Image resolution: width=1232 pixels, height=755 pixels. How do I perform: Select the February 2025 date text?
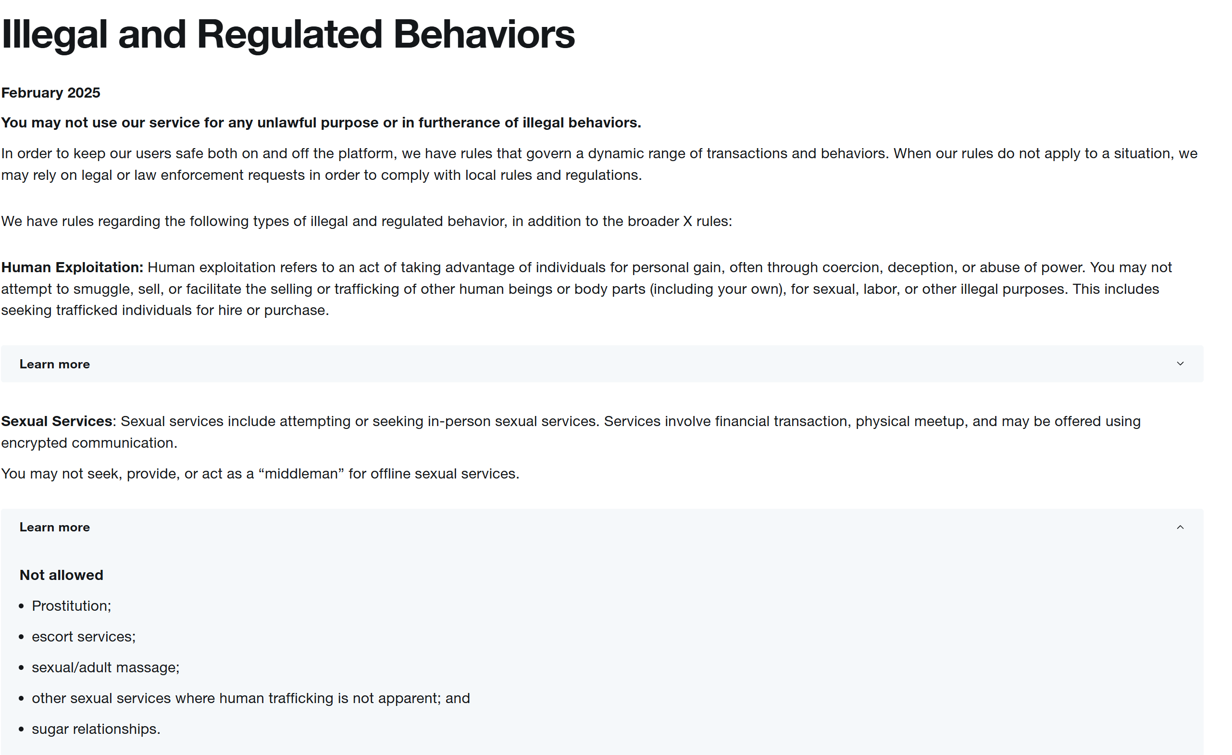click(50, 92)
